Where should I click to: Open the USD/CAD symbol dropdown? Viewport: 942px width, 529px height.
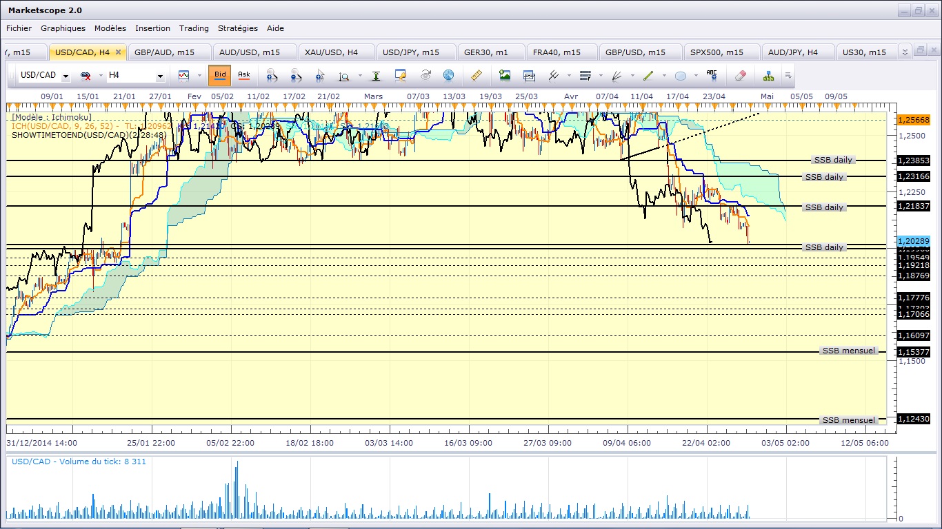tap(66, 76)
